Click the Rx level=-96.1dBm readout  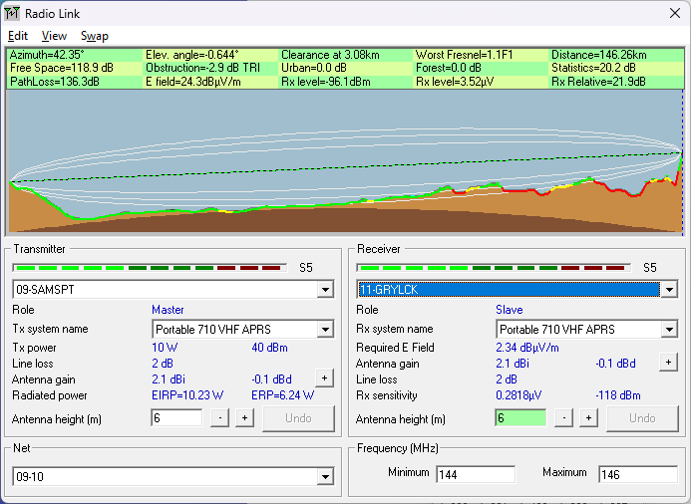326,82
